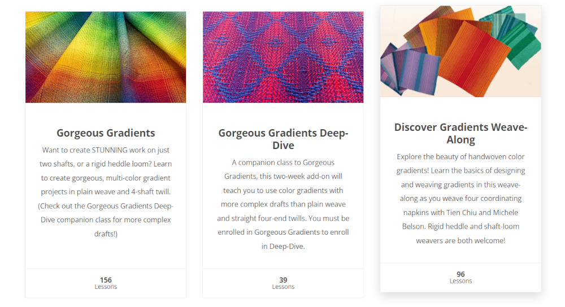Open the Gorgeous Gradients Deep-Dive title
565x307 pixels.
pyautogui.click(x=283, y=139)
